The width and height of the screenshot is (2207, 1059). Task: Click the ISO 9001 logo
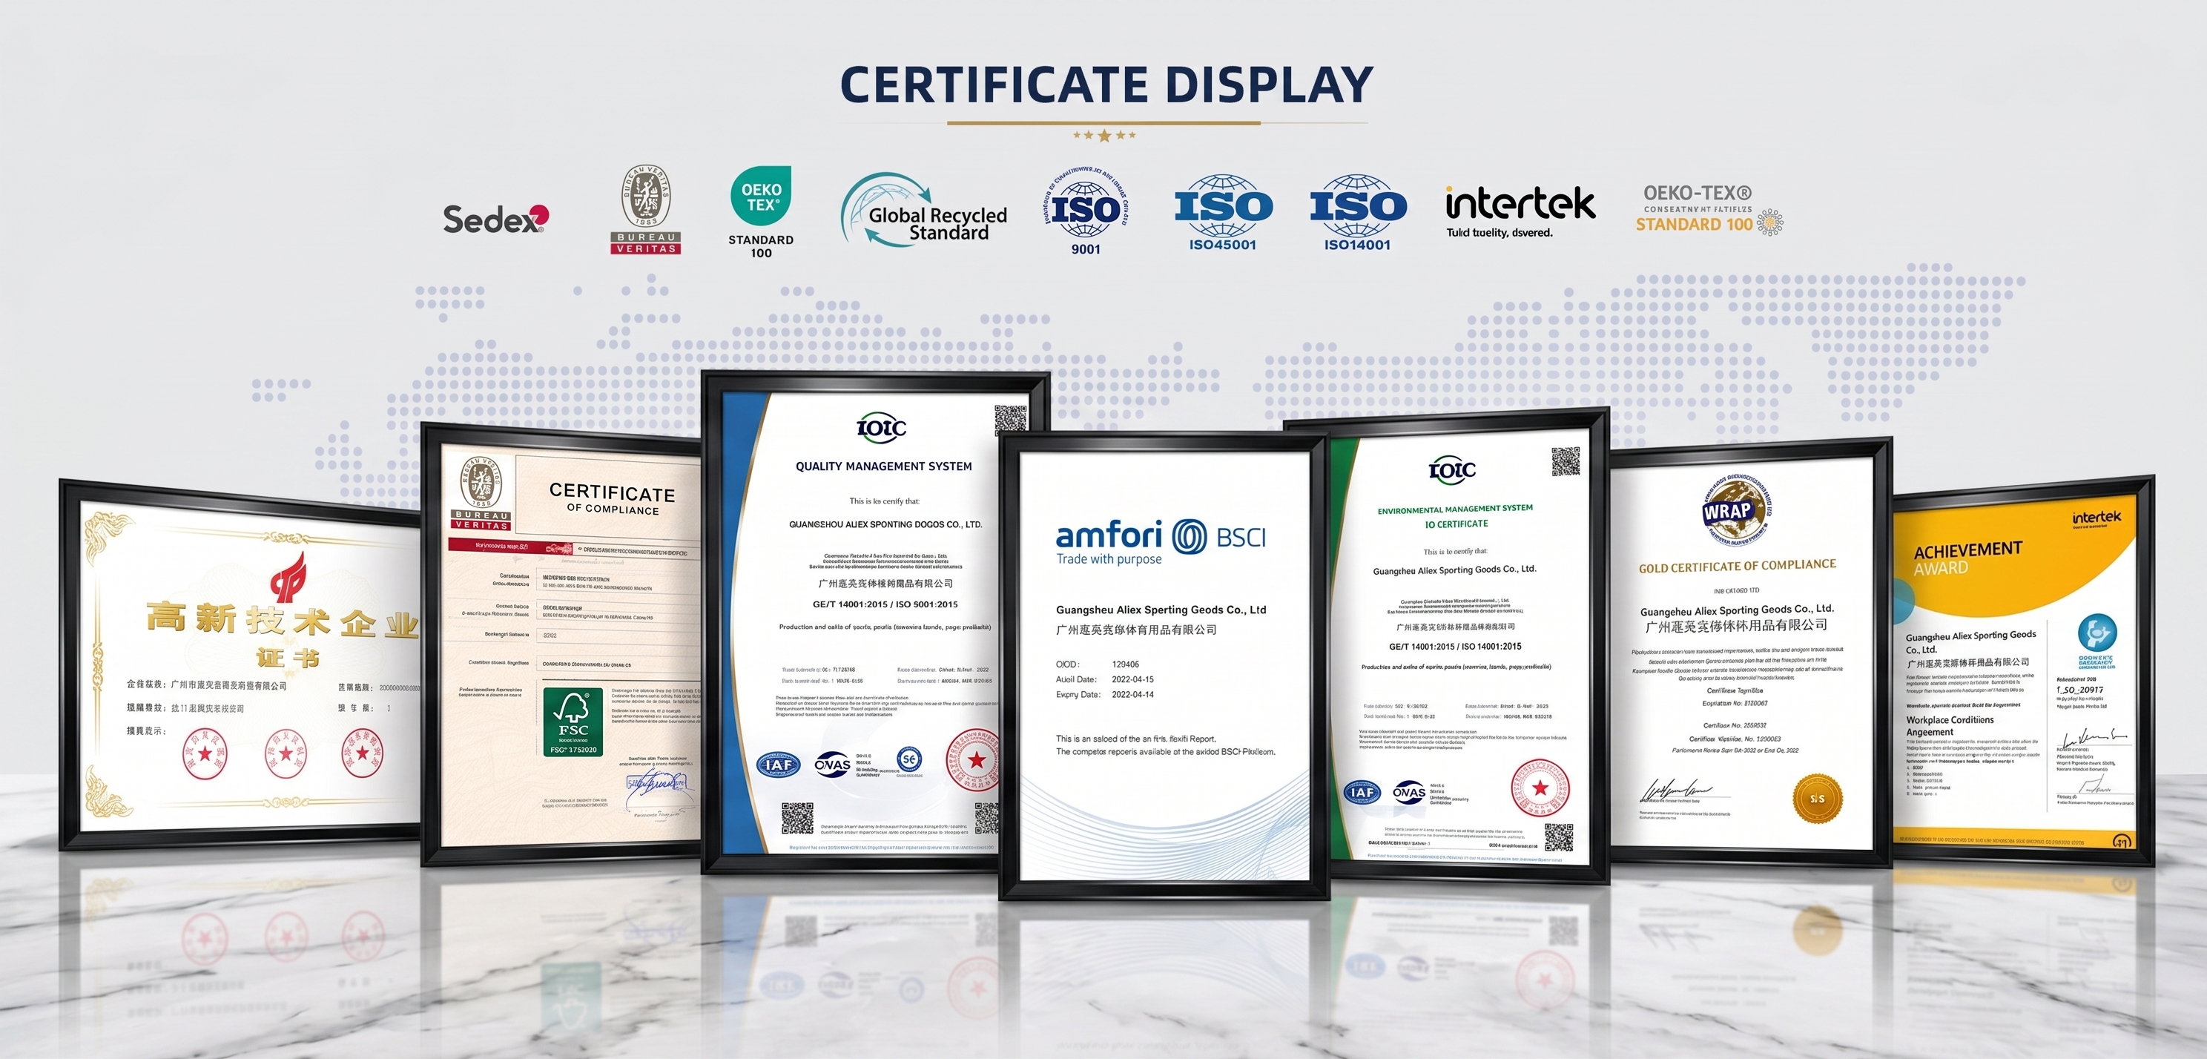[x=1086, y=211]
